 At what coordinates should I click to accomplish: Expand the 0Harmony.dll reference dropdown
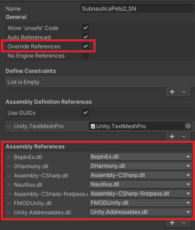click(x=140, y=166)
